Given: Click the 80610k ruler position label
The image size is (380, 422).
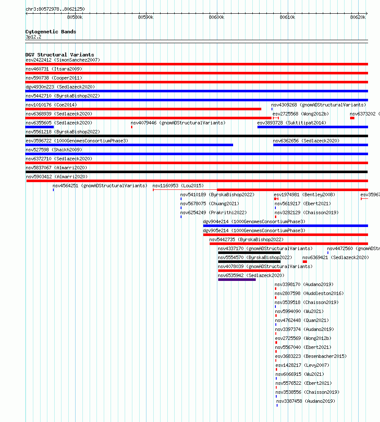Looking at the screenshot, I should click(x=287, y=17).
